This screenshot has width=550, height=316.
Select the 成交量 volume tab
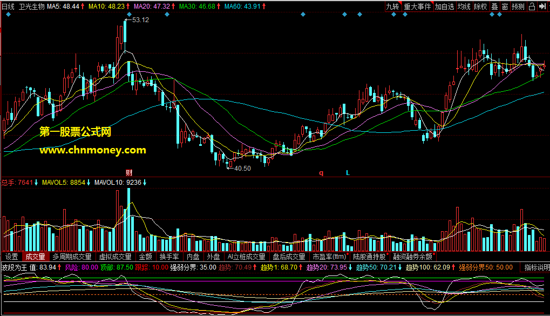tap(36, 257)
